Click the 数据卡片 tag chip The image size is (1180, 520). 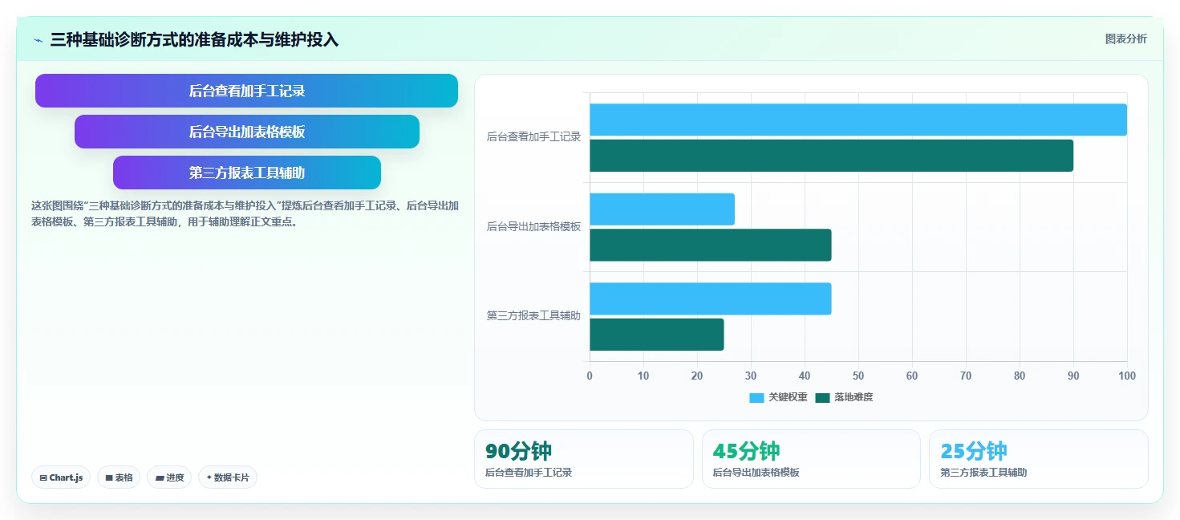pyautogui.click(x=228, y=477)
